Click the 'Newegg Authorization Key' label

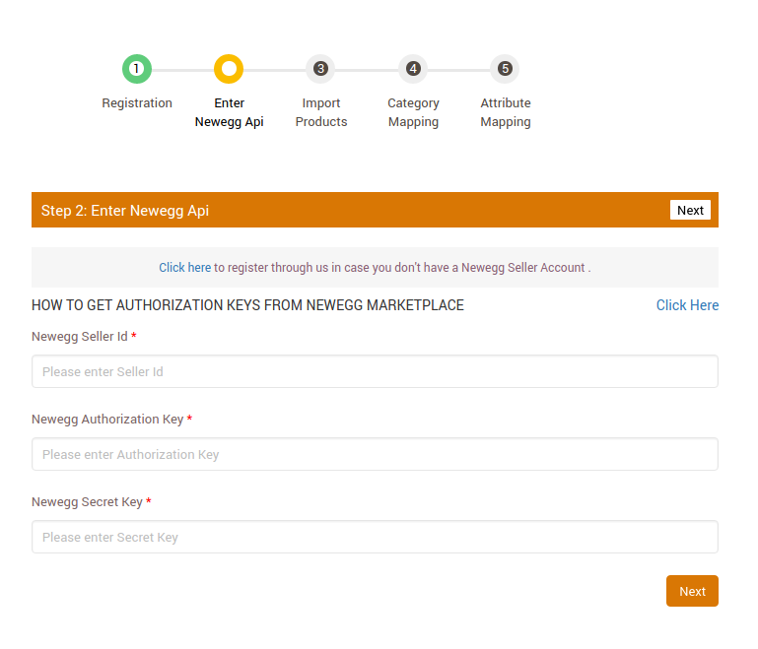(x=107, y=420)
